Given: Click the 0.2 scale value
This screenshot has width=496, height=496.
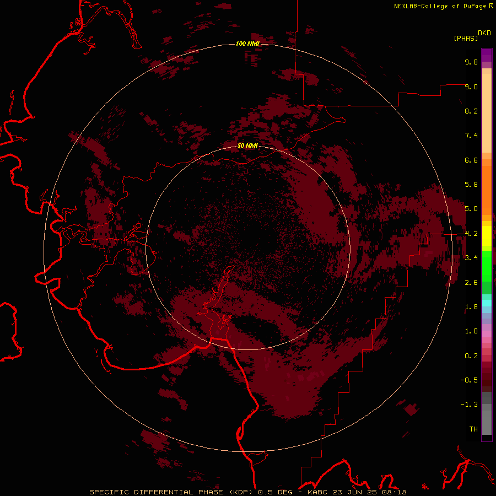Looking at the screenshot, I should click(x=471, y=356).
